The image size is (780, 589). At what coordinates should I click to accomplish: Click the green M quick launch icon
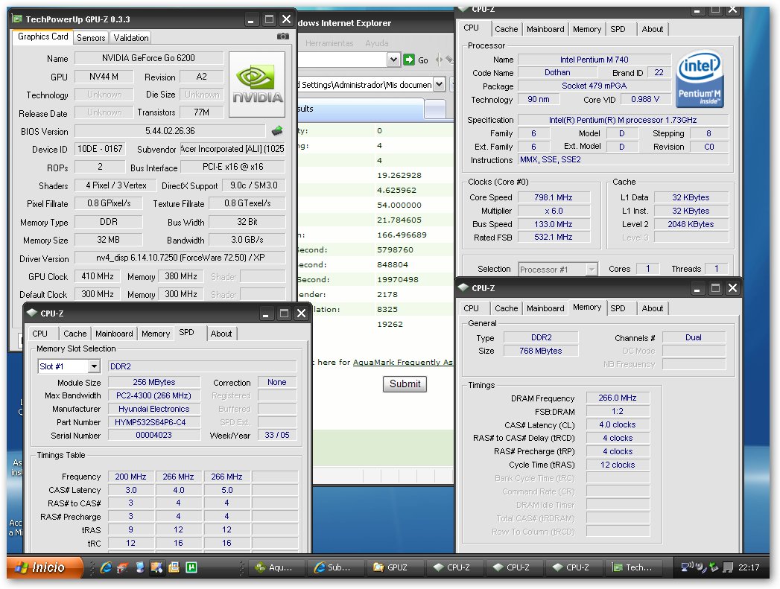(x=191, y=567)
